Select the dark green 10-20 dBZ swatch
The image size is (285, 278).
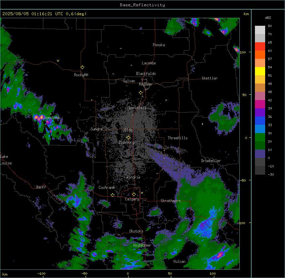(x=260, y=146)
